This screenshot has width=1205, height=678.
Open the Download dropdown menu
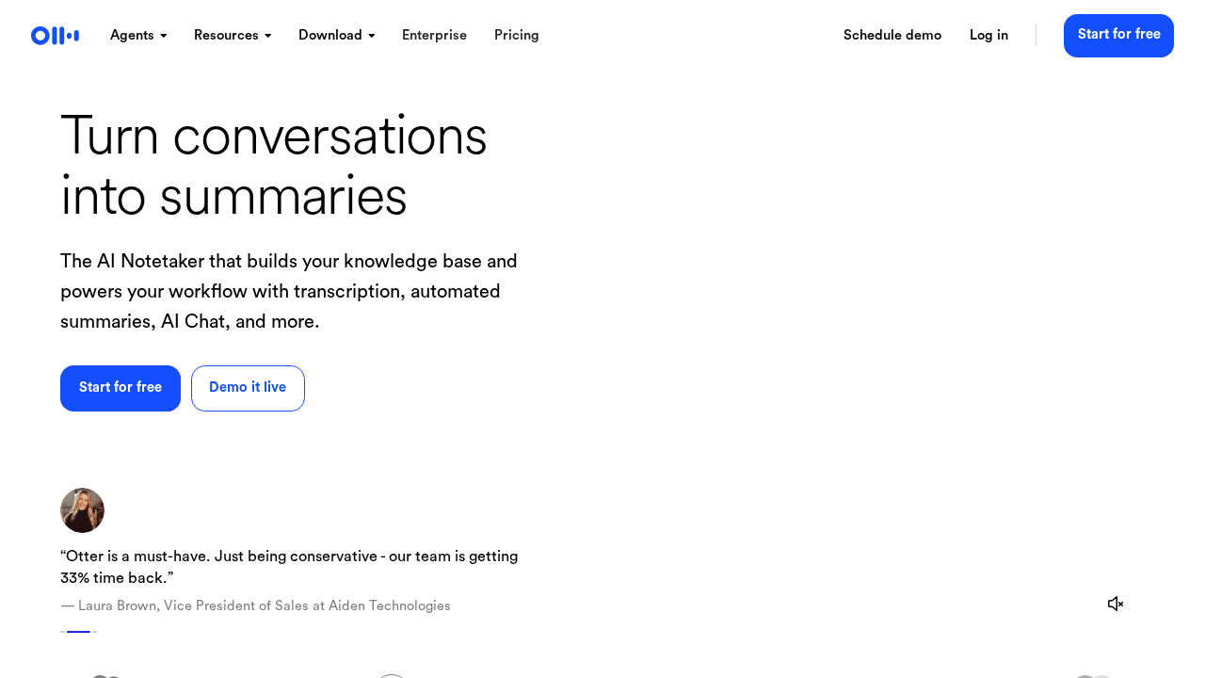tap(336, 36)
